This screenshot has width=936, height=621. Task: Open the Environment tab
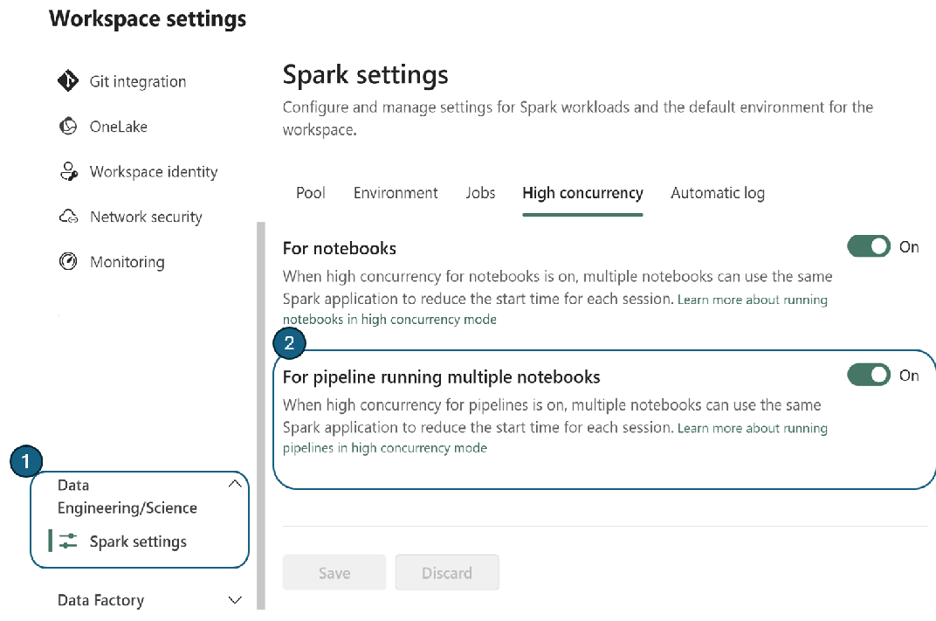coord(396,193)
